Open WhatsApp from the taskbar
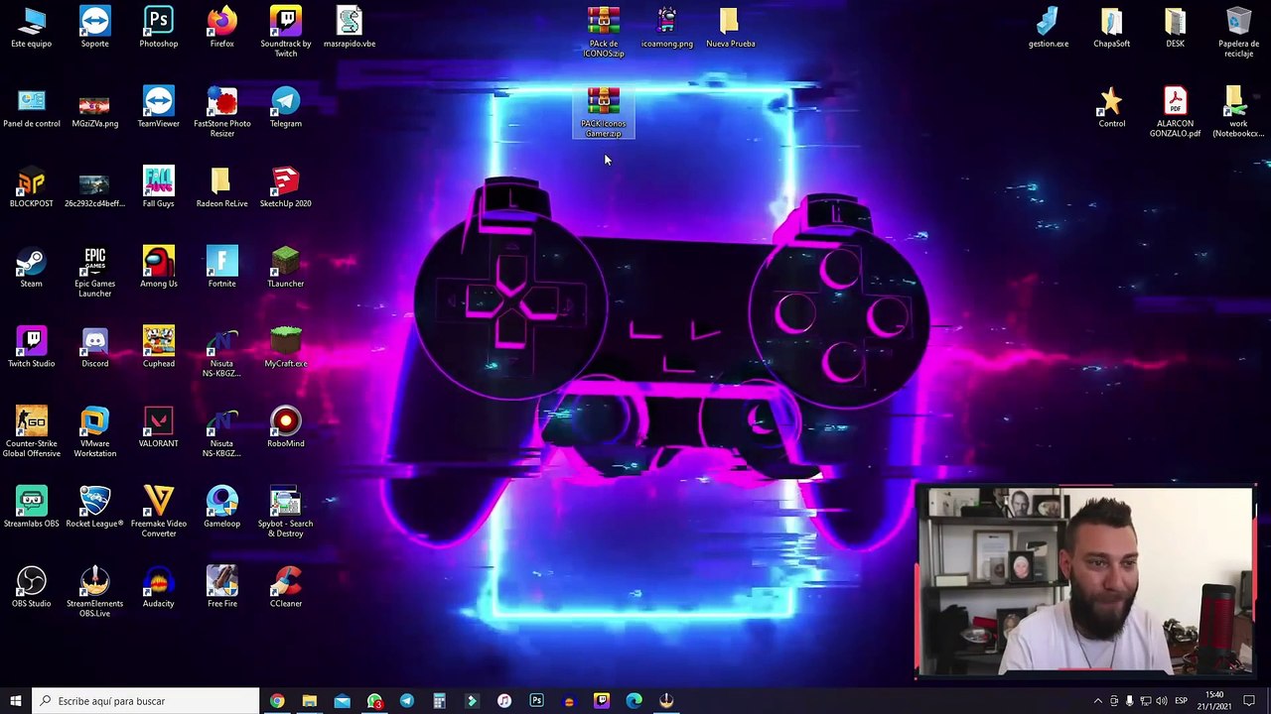This screenshot has height=714, width=1271. (374, 701)
